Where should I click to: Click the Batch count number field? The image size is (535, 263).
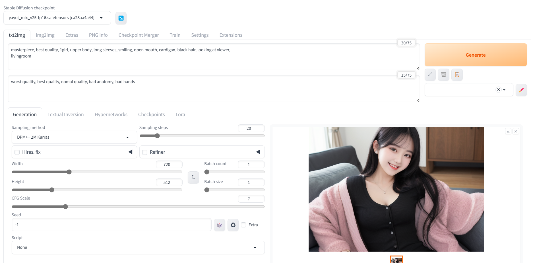tap(251, 165)
